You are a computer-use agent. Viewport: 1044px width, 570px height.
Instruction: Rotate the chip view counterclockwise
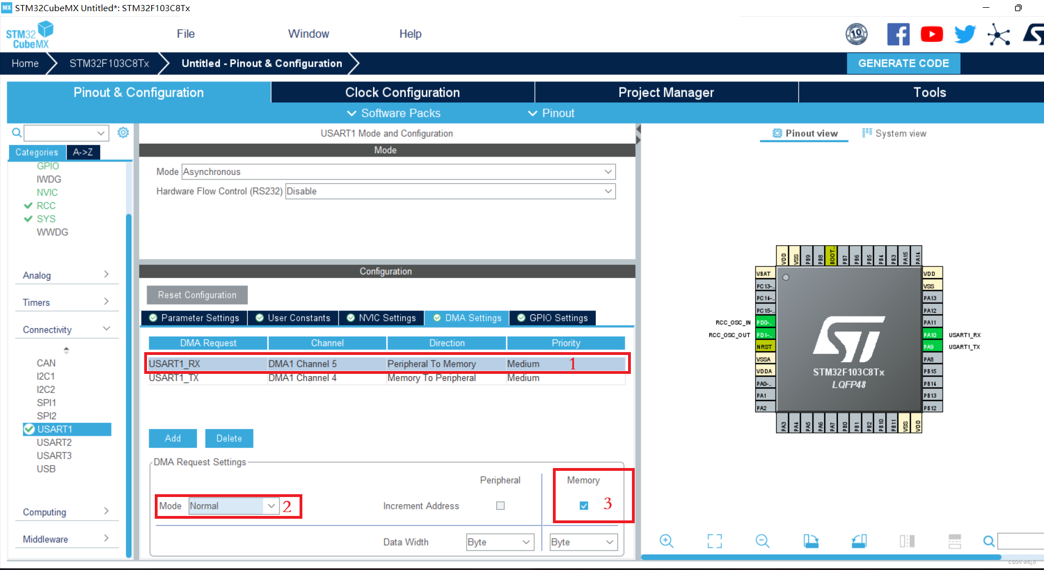click(859, 541)
